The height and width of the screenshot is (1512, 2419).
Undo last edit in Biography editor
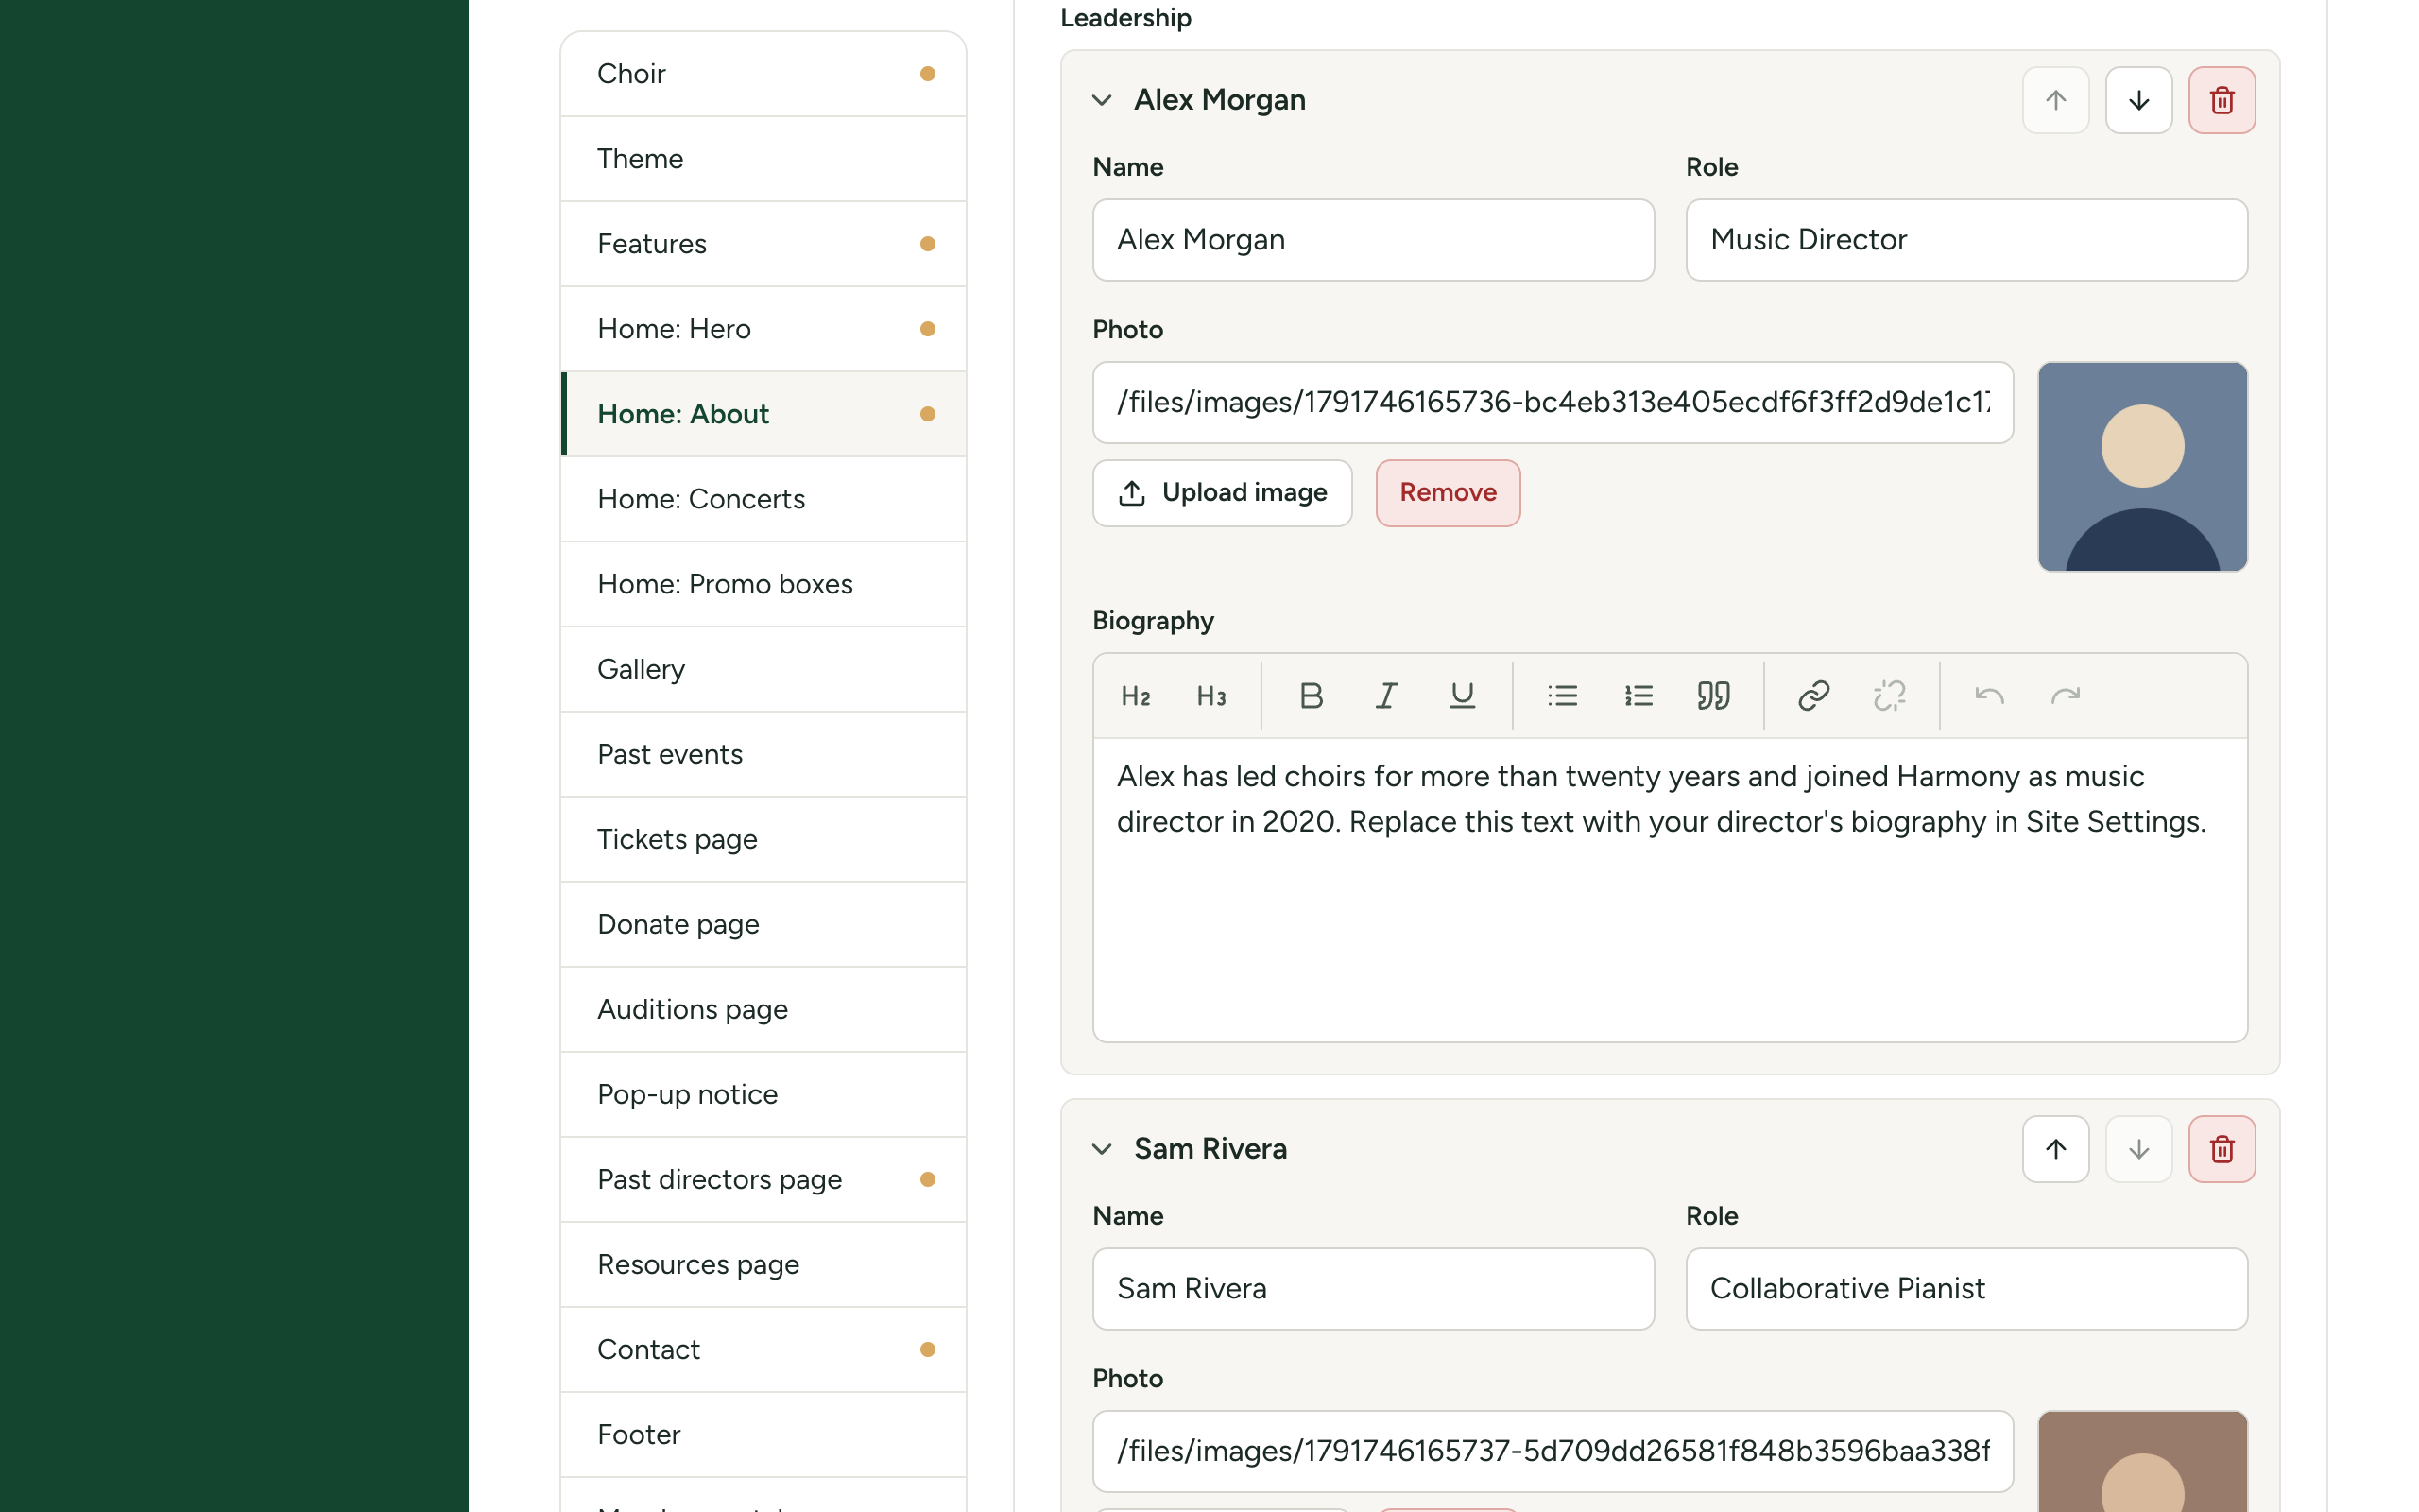pyautogui.click(x=1989, y=695)
